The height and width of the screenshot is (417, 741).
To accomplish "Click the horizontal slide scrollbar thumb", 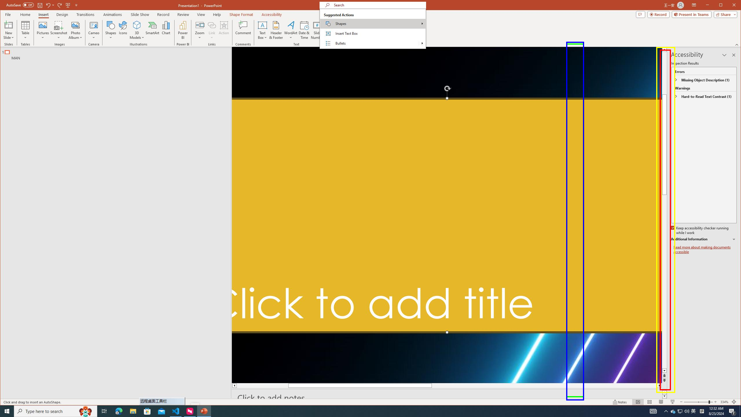I will click(360, 386).
